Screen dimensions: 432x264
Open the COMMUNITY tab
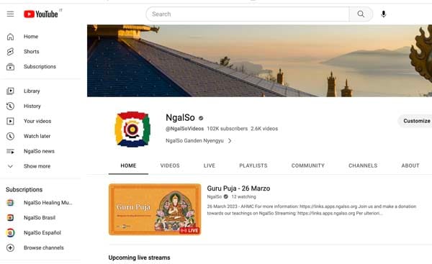(x=307, y=165)
